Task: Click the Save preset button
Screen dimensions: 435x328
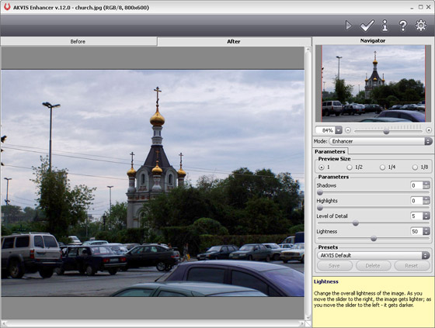Action: point(335,266)
